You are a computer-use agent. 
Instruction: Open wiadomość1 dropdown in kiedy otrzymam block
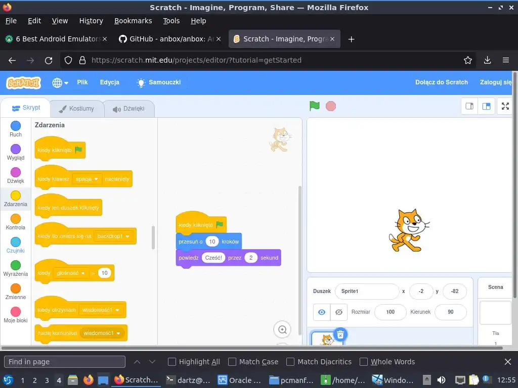[101, 310]
